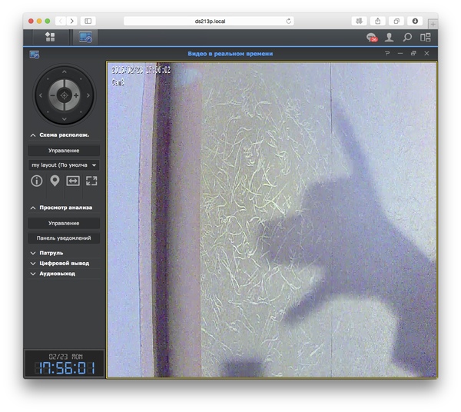This screenshot has height=412, width=461.
Task: Open the user account options icon
Action: (x=389, y=37)
